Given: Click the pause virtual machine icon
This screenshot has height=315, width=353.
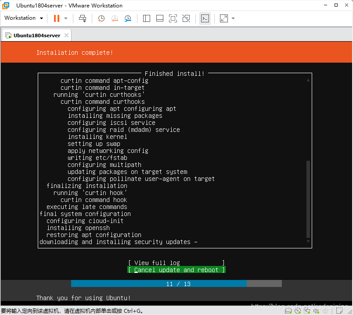Looking at the screenshot, I should (57, 18).
